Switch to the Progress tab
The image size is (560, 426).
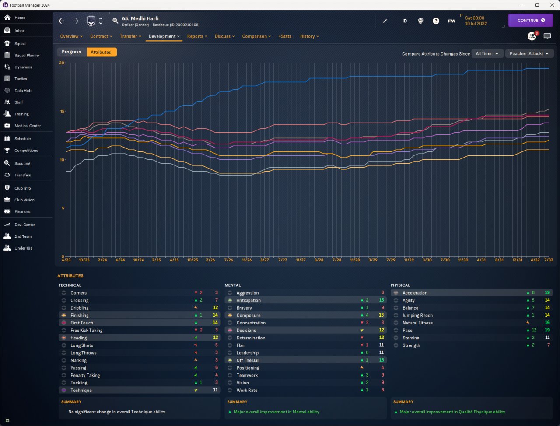click(71, 52)
